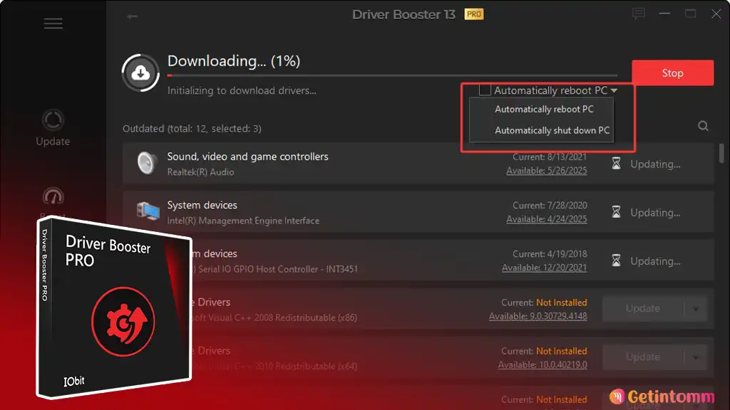Choose Automatically shut down PC option
The height and width of the screenshot is (410, 730).
(x=552, y=131)
